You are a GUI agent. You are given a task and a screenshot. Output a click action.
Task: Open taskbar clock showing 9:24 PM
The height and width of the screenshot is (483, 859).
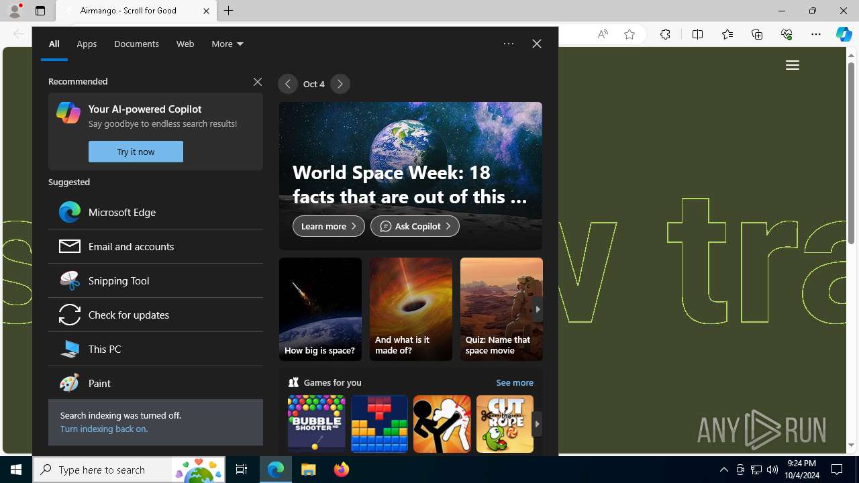tap(803, 470)
